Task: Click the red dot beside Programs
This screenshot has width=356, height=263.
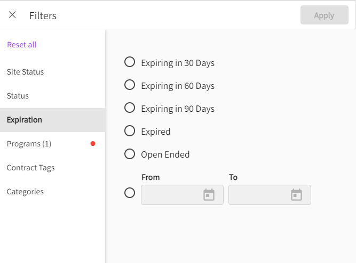Action: [x=93, y=144]
